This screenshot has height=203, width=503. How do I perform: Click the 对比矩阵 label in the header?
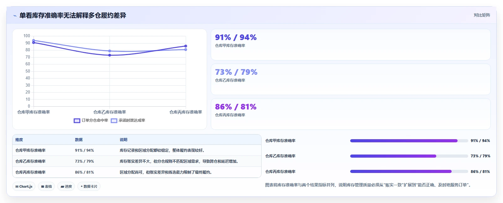[482, 15]
